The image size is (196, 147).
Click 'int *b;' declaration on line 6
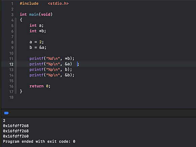pos(38,31)
